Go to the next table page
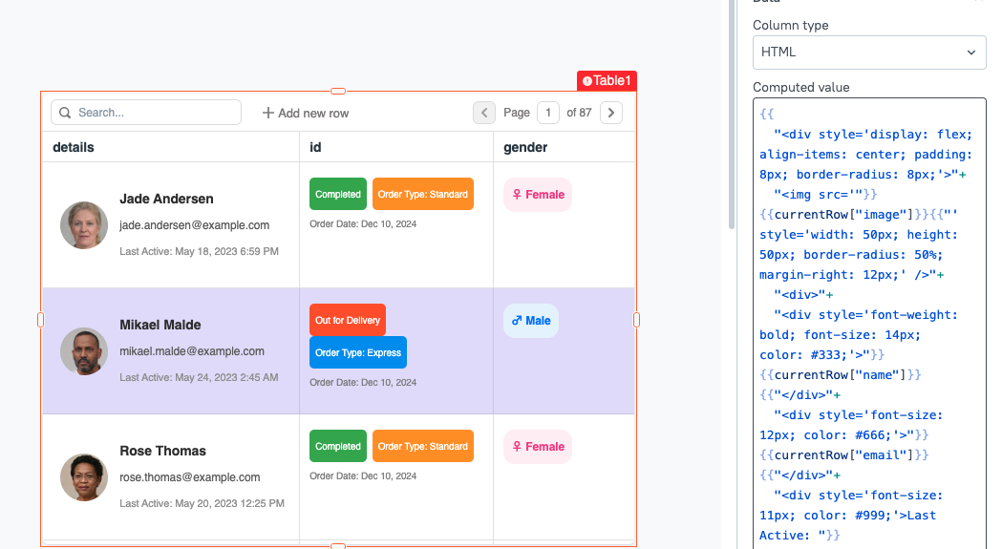This screenshot has width=1002, height=549. point(611,113)
